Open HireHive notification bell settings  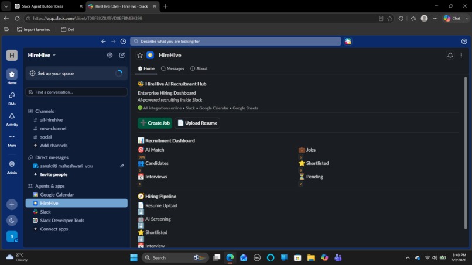450,55
